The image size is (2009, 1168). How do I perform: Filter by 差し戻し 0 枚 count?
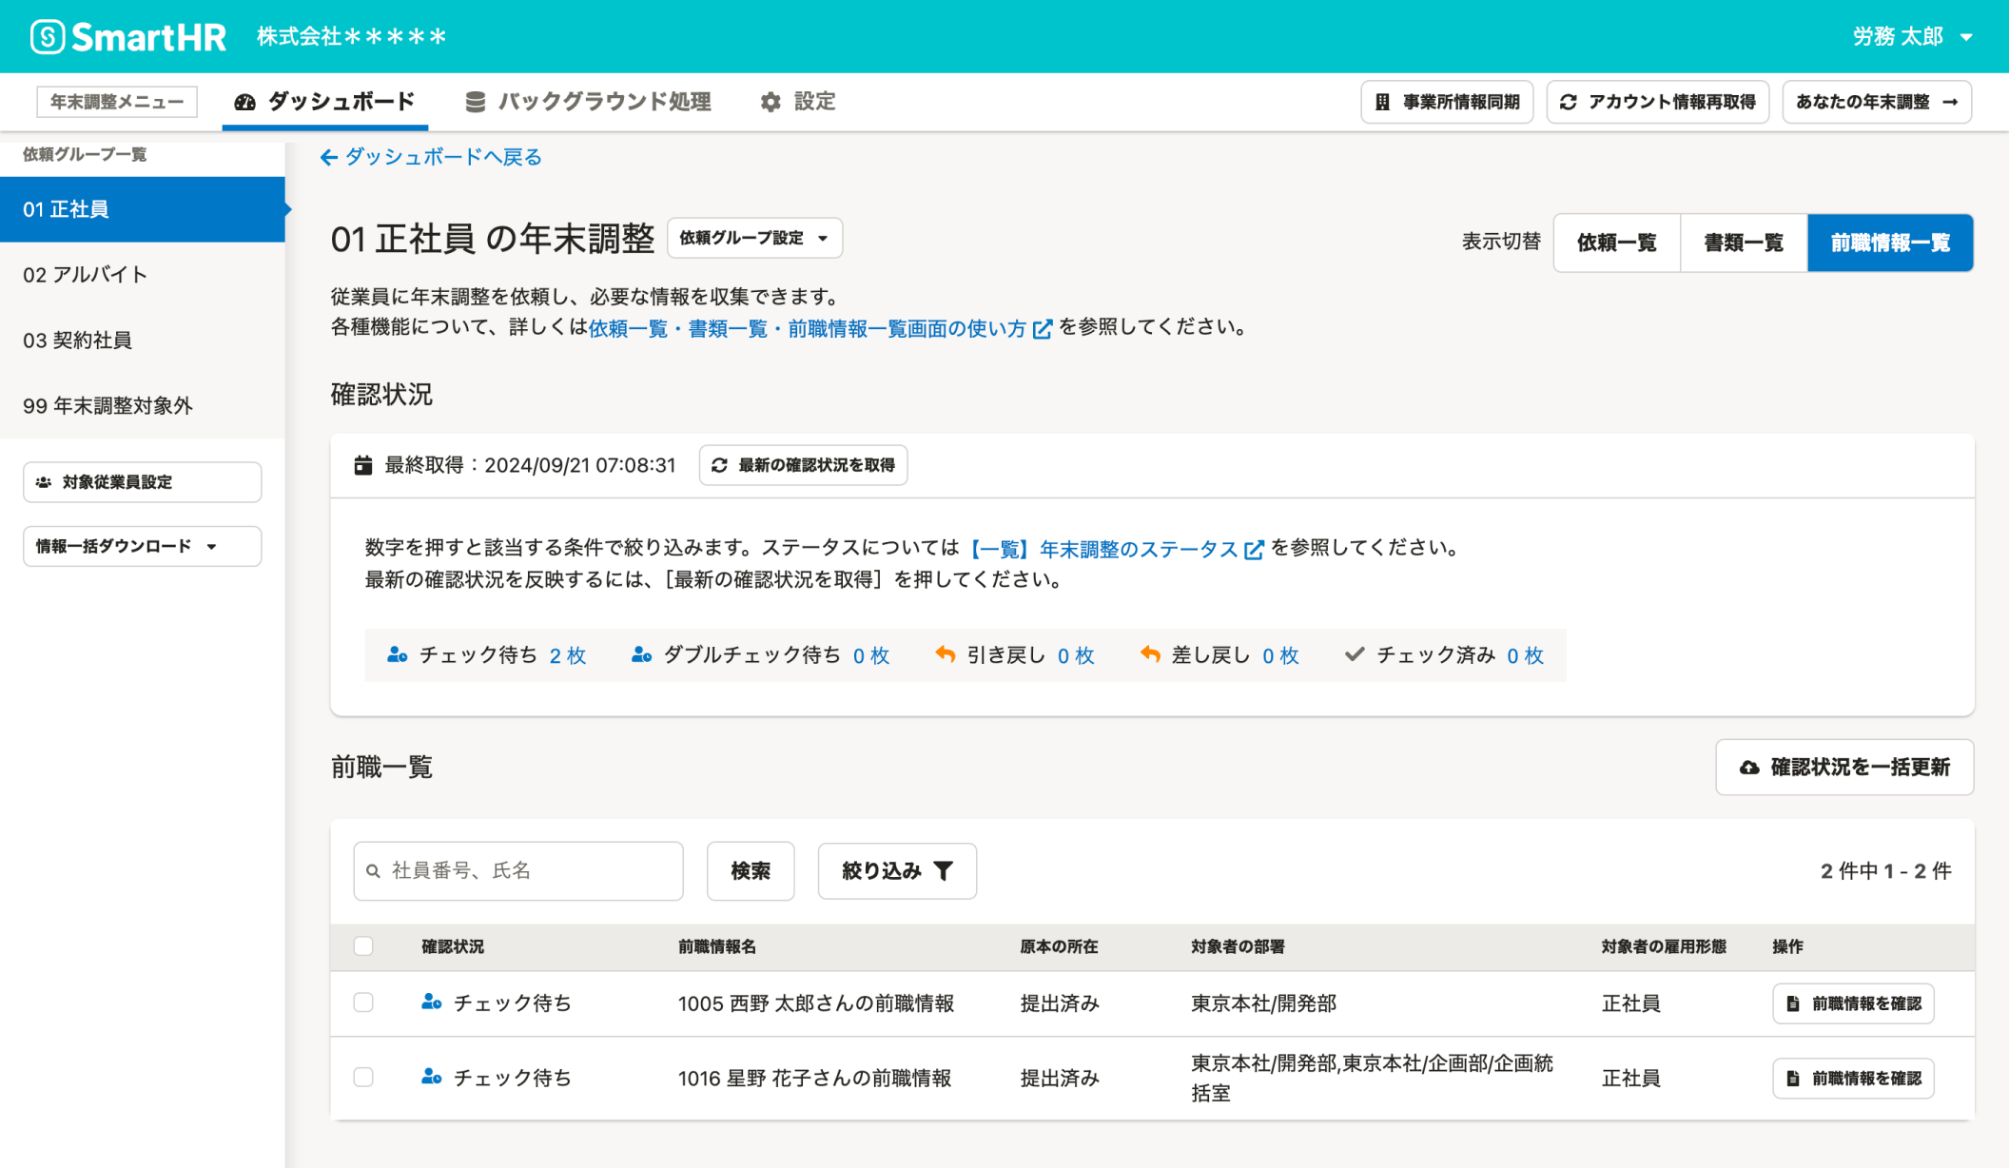(1280, 655)
